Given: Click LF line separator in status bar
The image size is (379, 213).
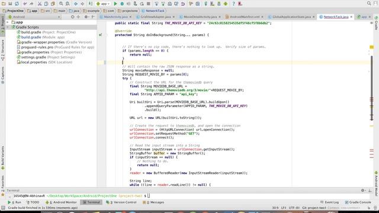Looking at the screenshot, I should pyautogui.click(x=284, y=208).
